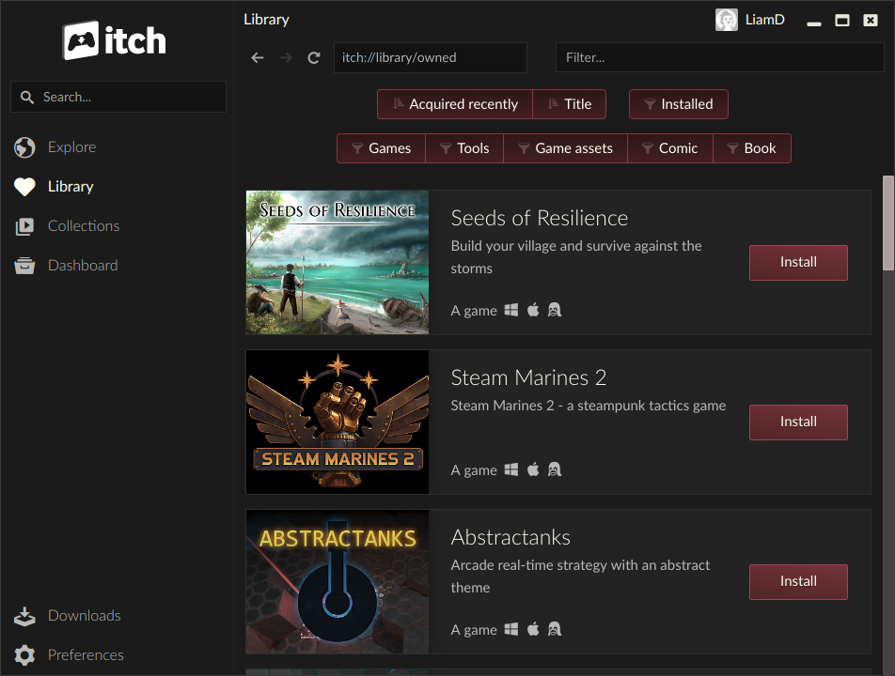The width and height of the screenshot is (895, 676).
Task: Click the itch logo in the sidebar
Action: 114,40
